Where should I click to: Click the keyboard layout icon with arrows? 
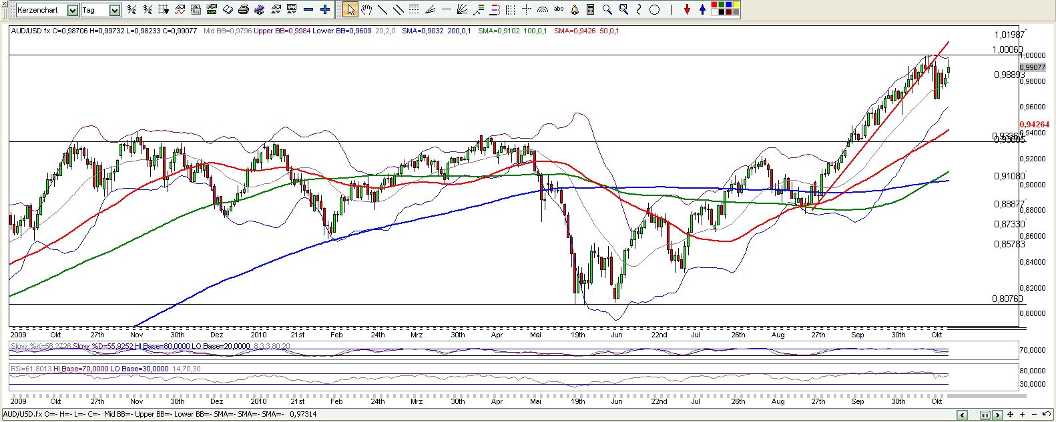(292, 10)
